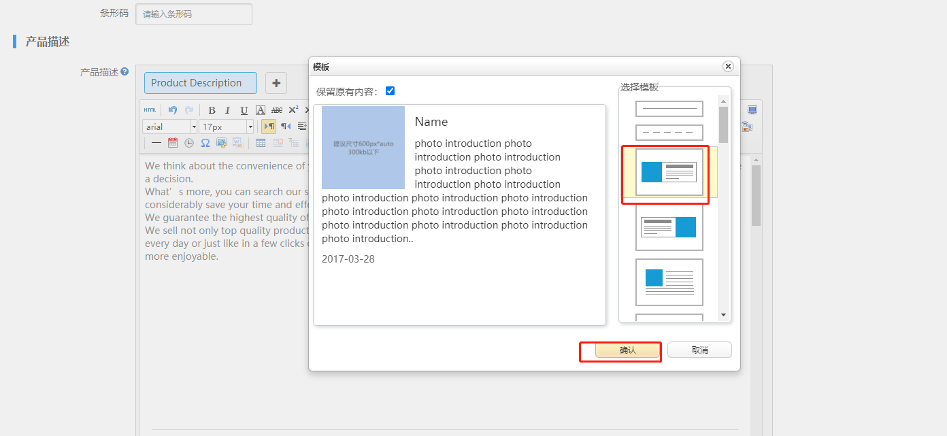Insert current time using clock icon
Image resolution: width=947 pixels, height=436 pixels.
coord(188,143)
